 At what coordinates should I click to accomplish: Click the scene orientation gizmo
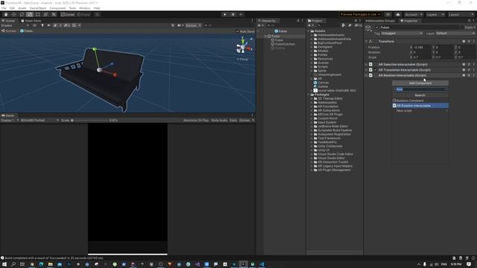coord(243,47)
